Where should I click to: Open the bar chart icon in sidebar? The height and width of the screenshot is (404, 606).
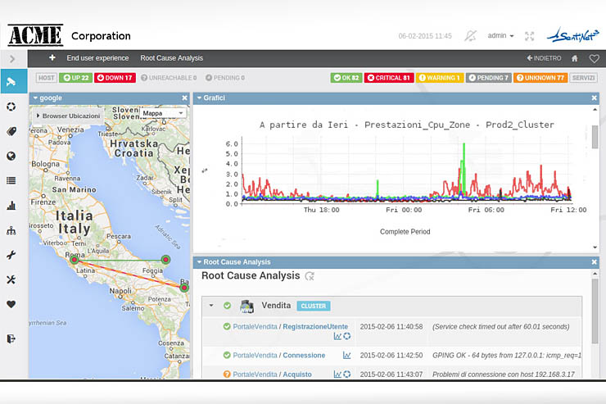click(x=11, y=206)
